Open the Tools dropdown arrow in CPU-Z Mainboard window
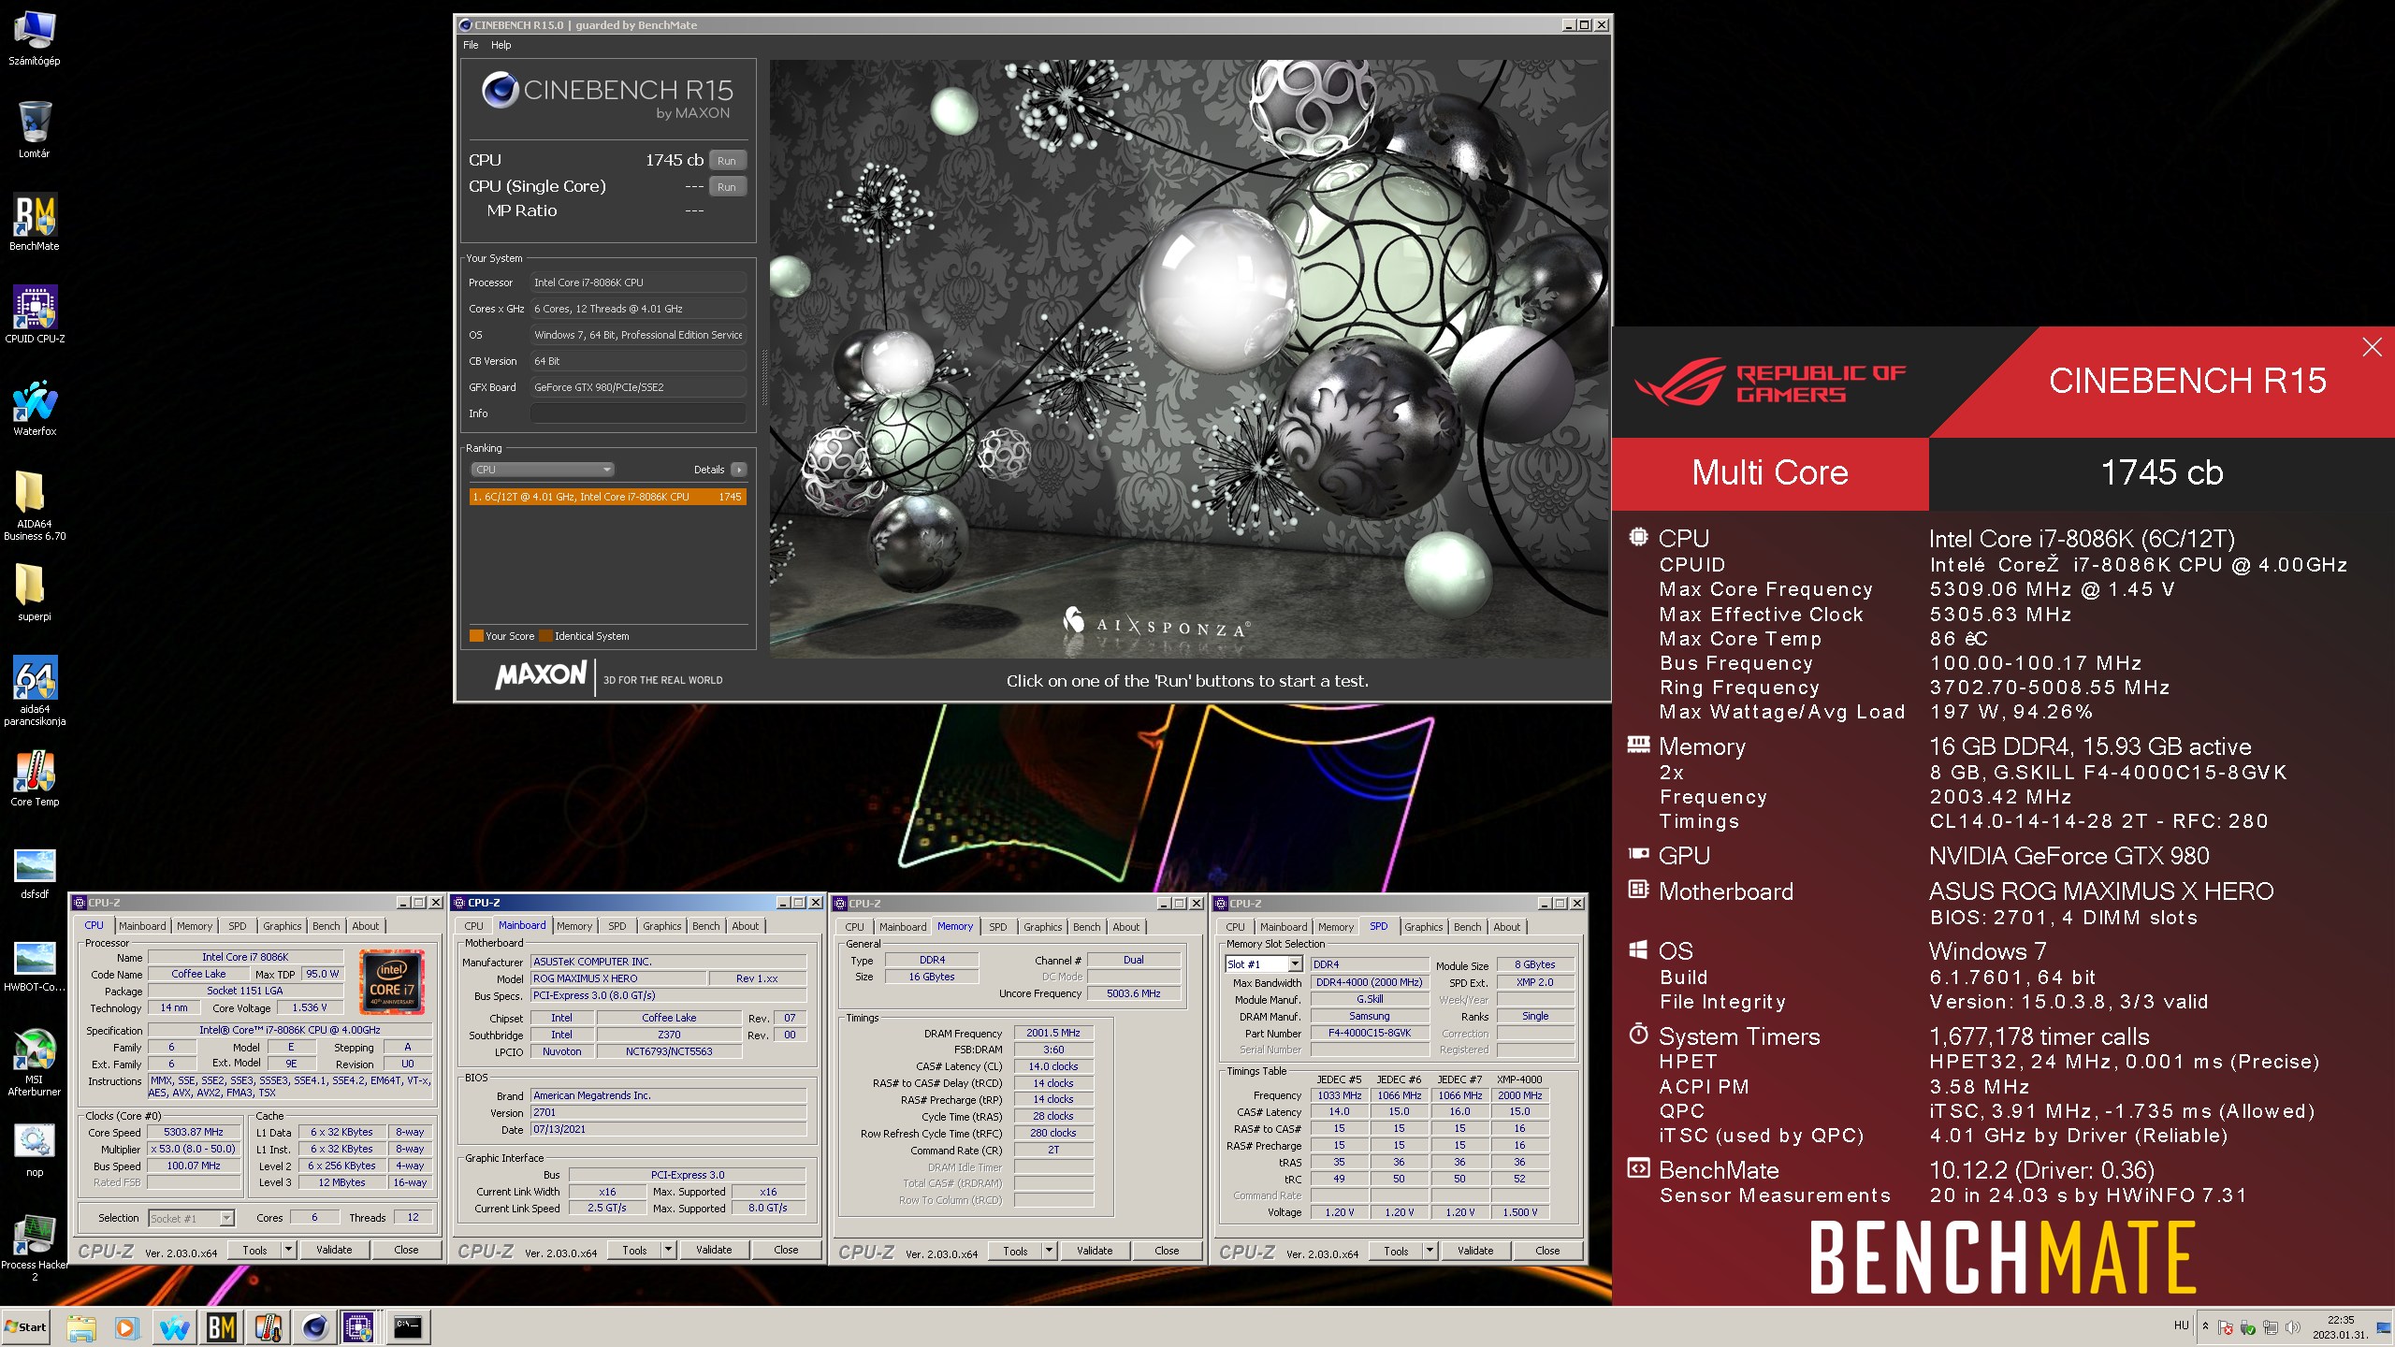2395x1347 pixels. tap(668, 1250)
